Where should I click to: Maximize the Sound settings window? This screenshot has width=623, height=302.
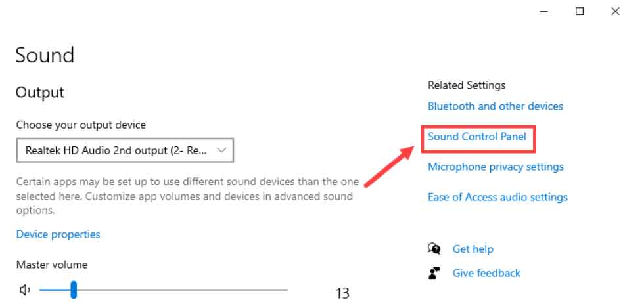[580, 12]
